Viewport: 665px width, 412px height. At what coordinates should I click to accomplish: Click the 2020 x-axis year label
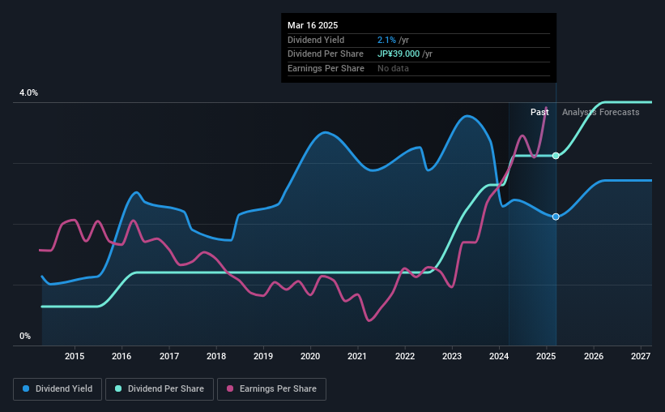[x=310, y=356]
